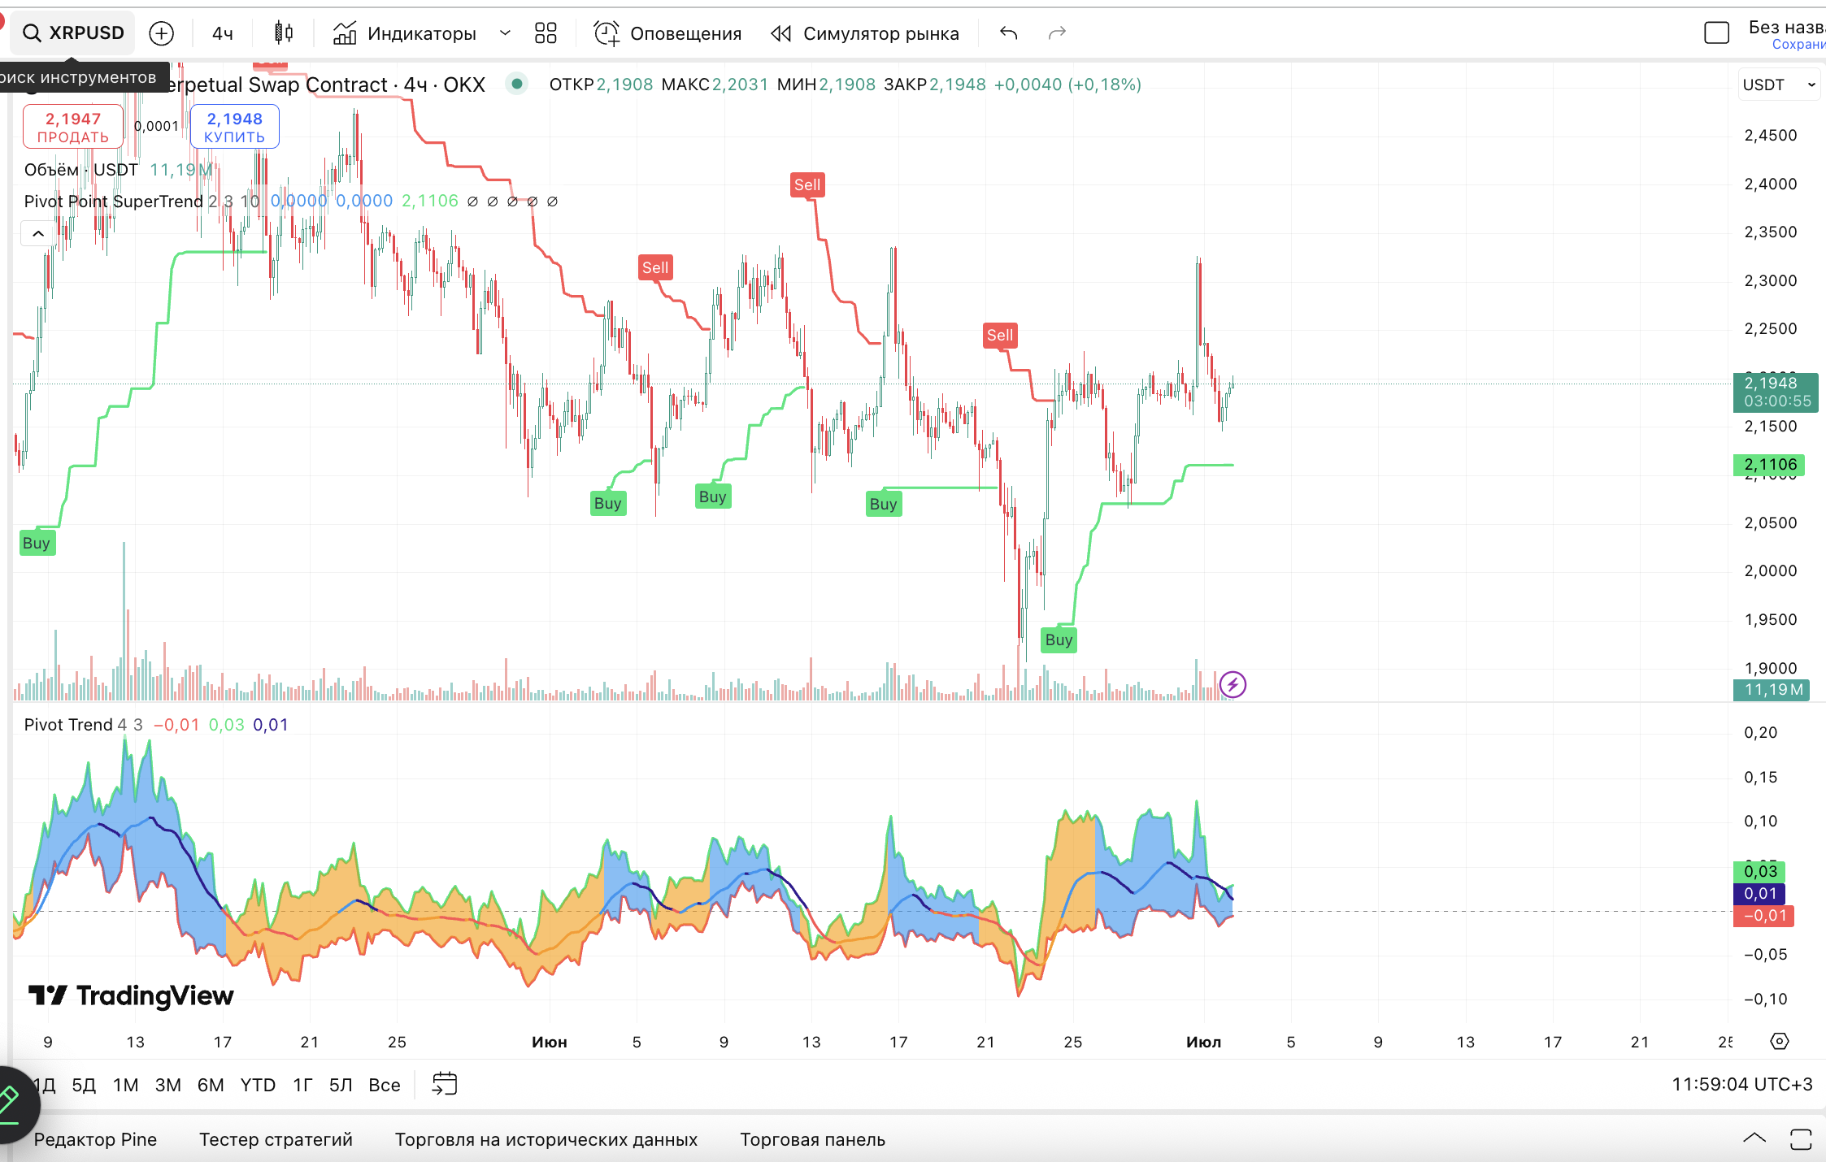Click the green 2,1106 SuperTrend price label
Image resolution: width=1826 pixels, height=1162 pixels.
coord(1770,465)
